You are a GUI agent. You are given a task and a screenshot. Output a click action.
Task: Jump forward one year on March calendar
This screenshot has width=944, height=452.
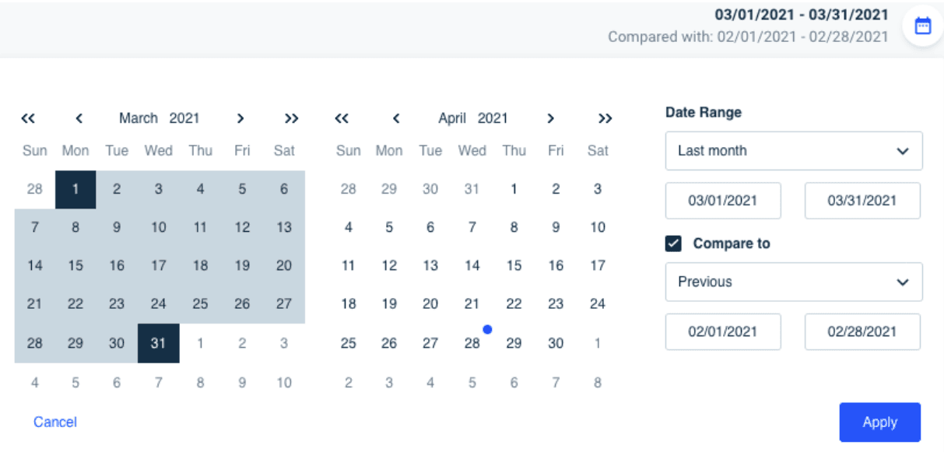(x=291, y=118)
